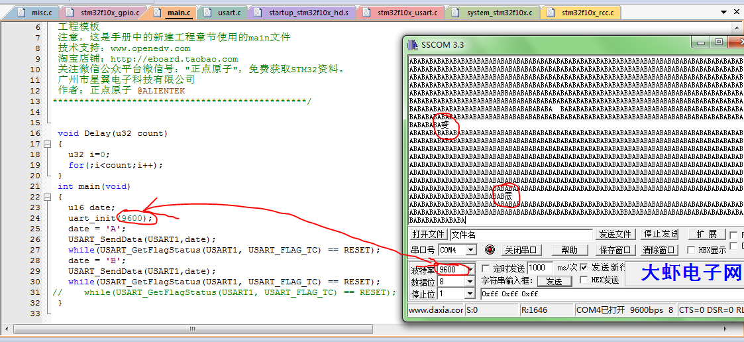Click the 保存窗口 save window button

[x=615, y=250]
